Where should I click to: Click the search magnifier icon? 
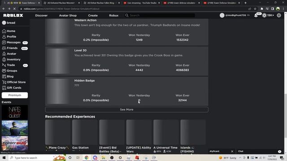126,16
